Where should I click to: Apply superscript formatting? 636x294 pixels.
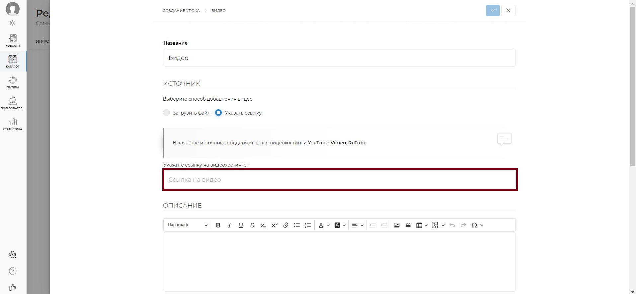pyautogui.click(x=275, y=225)
